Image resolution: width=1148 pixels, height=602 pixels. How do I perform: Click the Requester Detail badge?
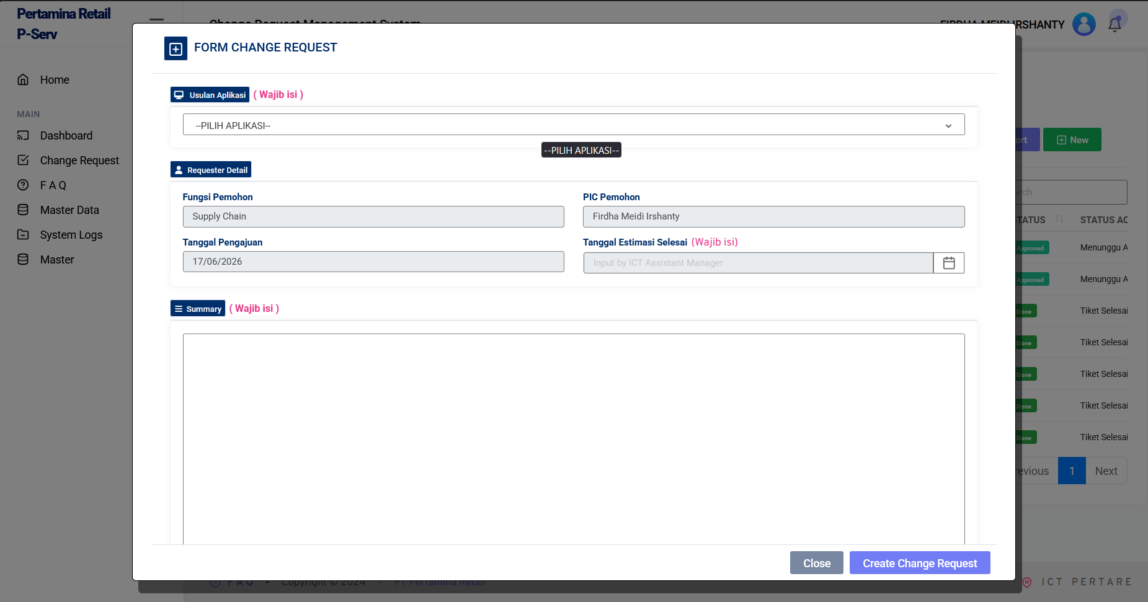click(211, 170)
